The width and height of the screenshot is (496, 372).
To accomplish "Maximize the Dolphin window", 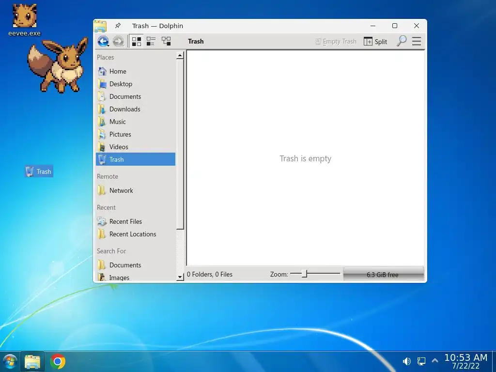I will [x=394, y=26].
